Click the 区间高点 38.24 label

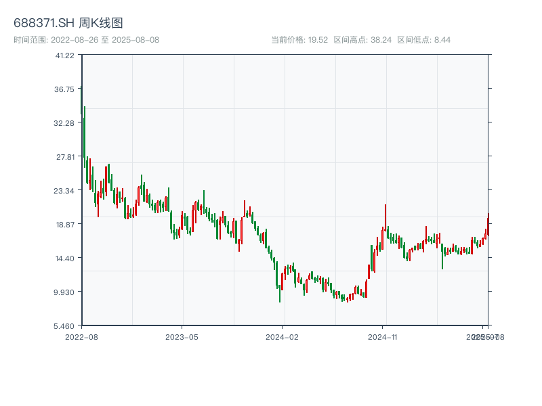[362, 40]
